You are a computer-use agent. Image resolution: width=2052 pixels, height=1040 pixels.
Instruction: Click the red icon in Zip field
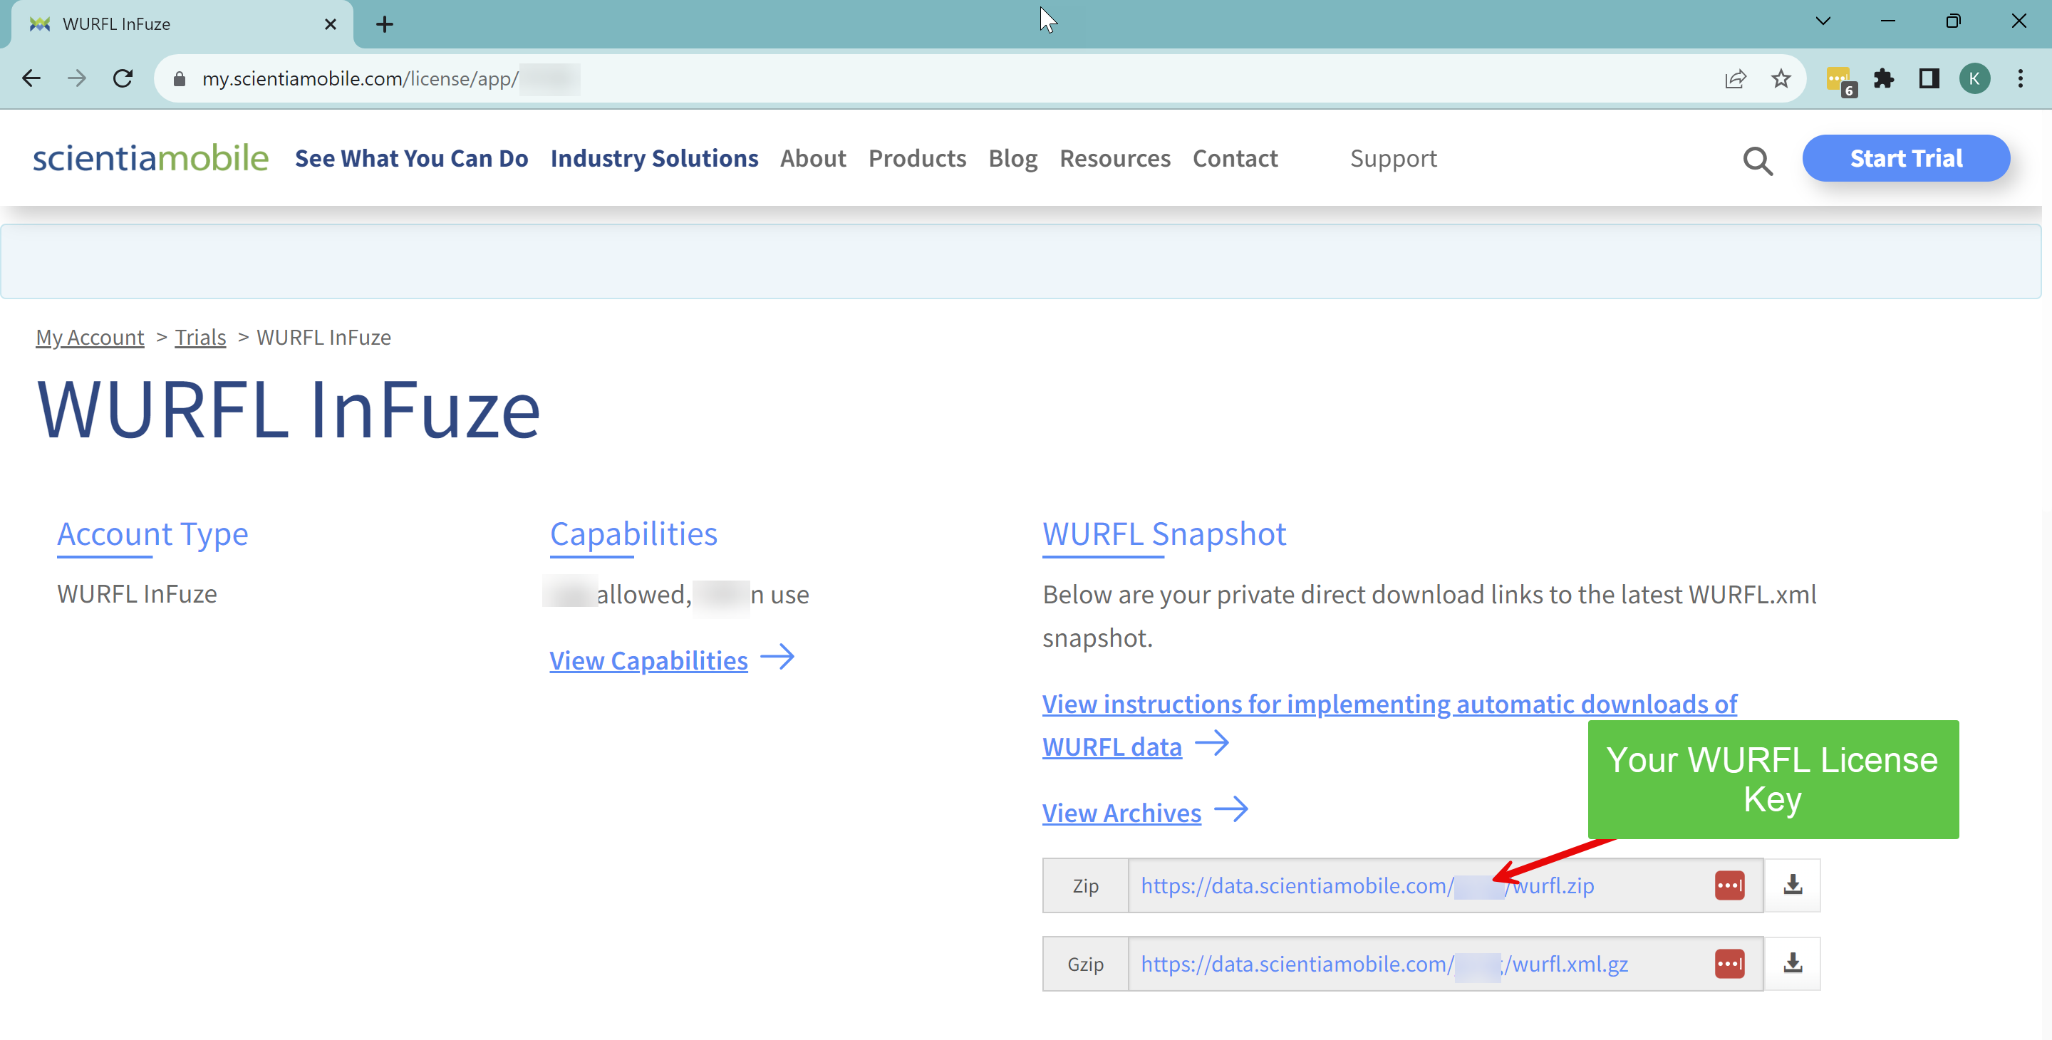(x=1729, y=885)
